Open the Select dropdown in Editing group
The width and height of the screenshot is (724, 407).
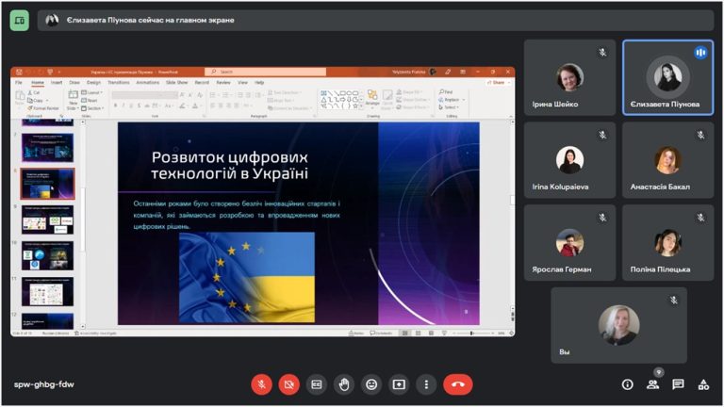click(x=449, y=107)
